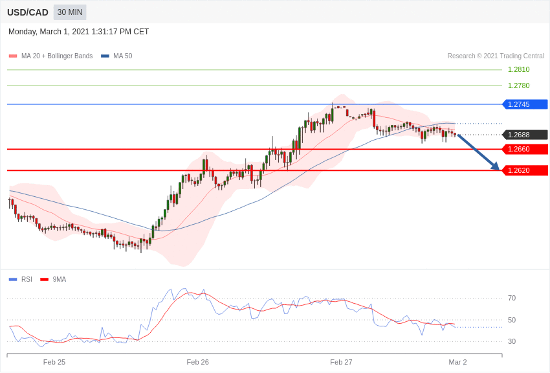Click the Research © 2021 Trading Central credit
Viewport: 550px width, 373px height.
(496, 56)
